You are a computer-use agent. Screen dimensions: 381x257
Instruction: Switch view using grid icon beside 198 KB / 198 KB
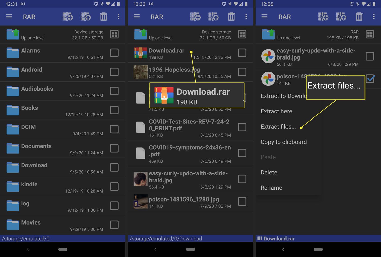(x=370, y=34)
